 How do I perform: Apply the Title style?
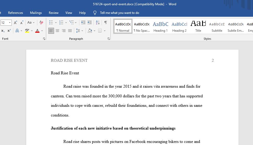[x=198, y=26]
